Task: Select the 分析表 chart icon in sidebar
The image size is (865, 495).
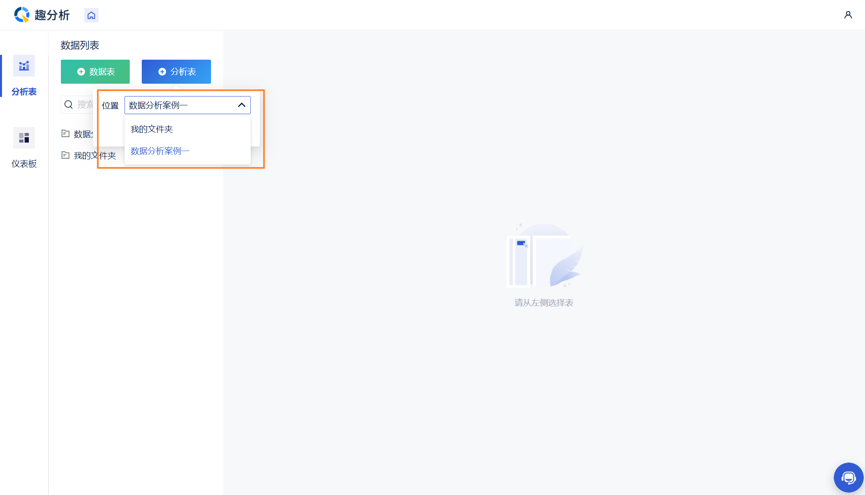Action: point(24,66)
